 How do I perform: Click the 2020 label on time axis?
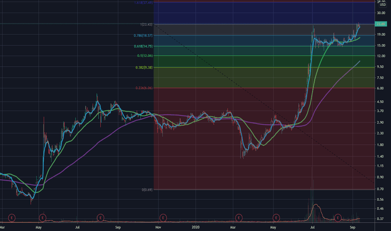click(196, 227)
